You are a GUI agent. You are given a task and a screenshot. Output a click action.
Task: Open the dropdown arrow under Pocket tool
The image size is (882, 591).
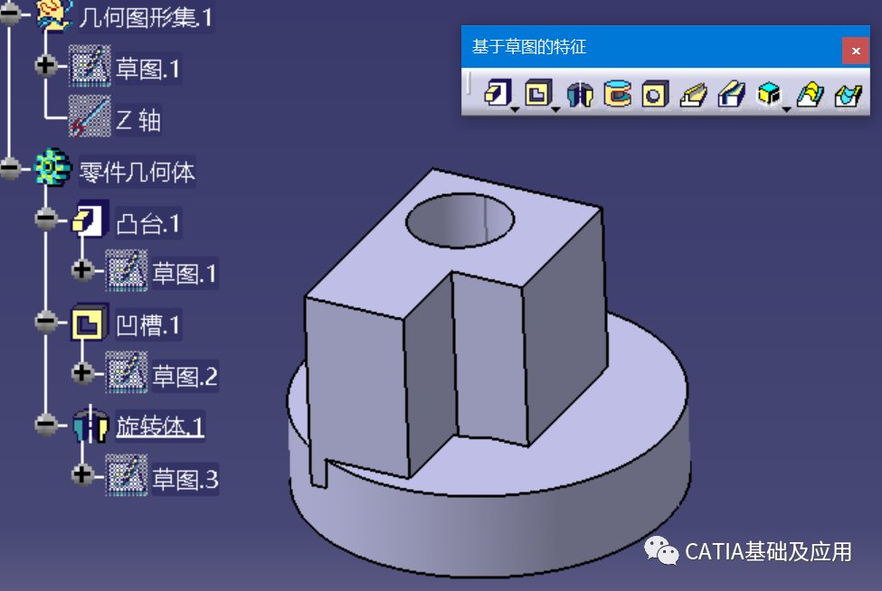pyautogui.click(x=555, y=109)
